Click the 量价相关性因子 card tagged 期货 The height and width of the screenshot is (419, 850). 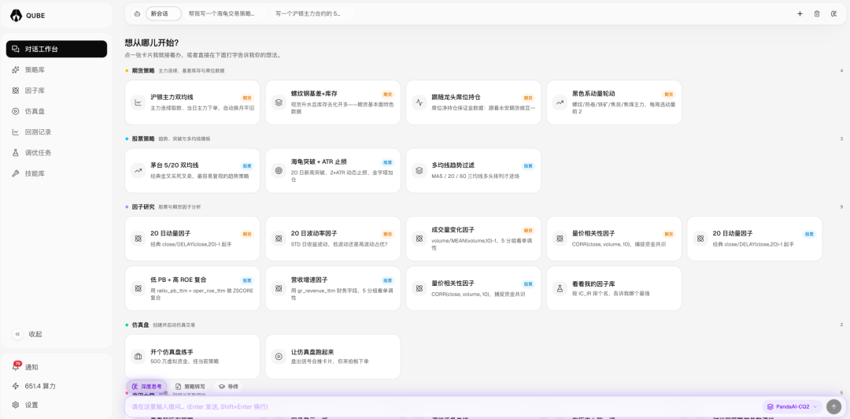614,239
